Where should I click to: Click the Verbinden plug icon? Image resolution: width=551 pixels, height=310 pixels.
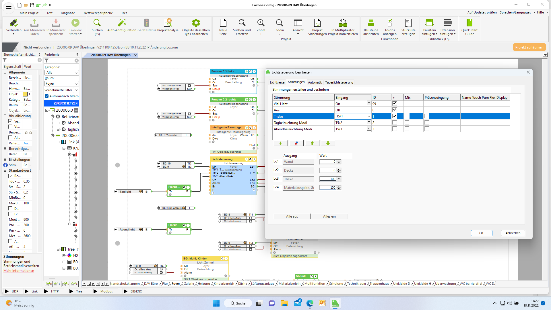[13, 23]
